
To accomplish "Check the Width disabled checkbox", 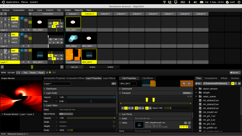I will point(114,122).
